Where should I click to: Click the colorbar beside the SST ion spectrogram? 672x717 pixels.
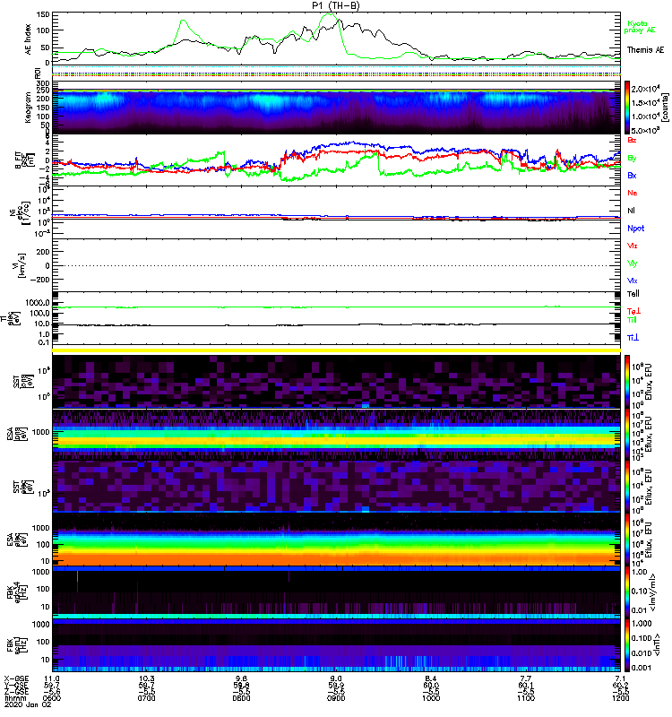click(627, 381)
